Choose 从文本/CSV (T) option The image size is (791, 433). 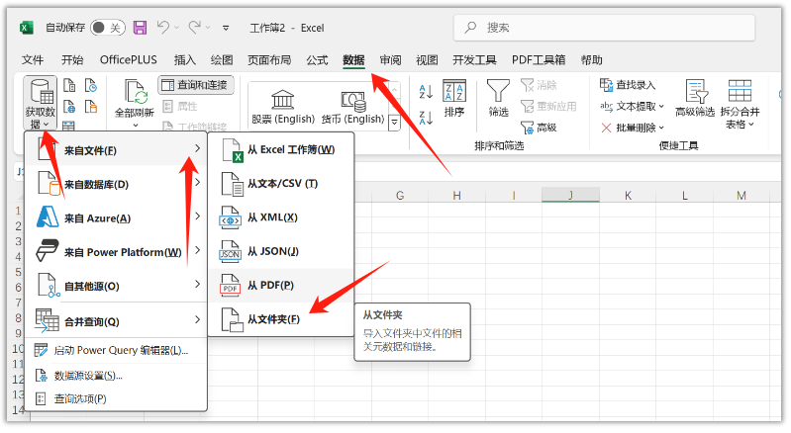(281, 183)
